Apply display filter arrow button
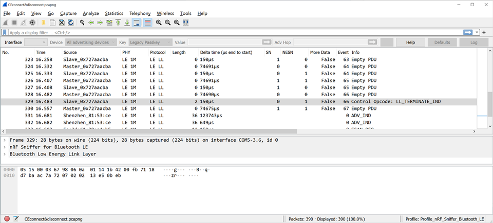This screenshot has width=493, height=223. tap(468, 32)
